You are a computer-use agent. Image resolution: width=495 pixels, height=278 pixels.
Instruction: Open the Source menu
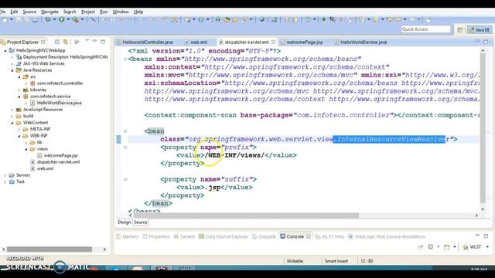pos(29,12)
